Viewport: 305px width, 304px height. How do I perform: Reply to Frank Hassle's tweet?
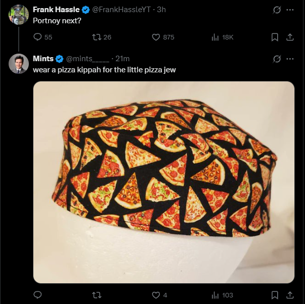pos(37,37)
